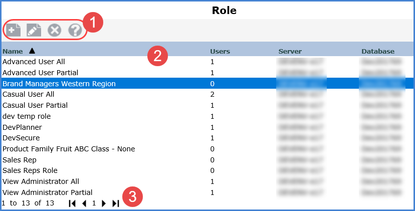Select the Advanced User Partial row
Image resolution: width=415 pixels, height=211 pixels.
click(x=38, y=73)
